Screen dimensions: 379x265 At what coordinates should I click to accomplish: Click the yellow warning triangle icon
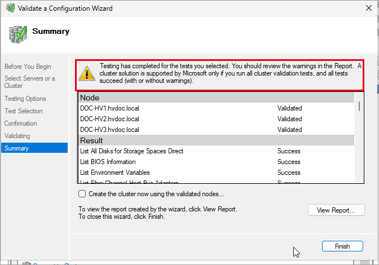click(87, 73)
